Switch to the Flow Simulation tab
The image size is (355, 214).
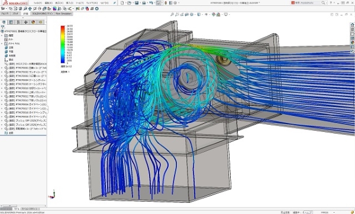pos(63,14)
